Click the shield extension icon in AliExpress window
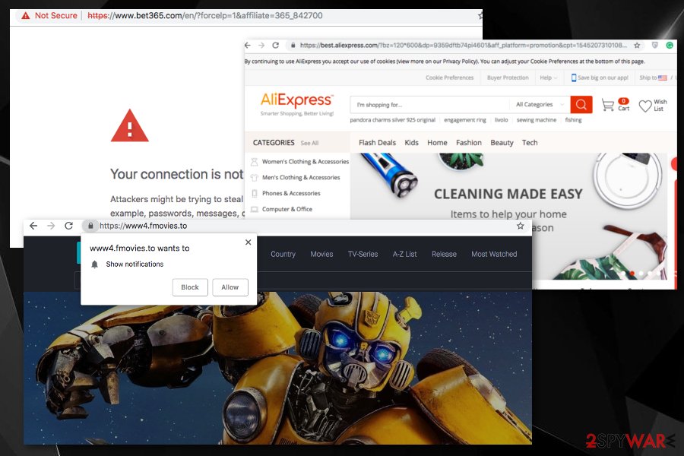The height and width of the screenshot is (456, 684). [655, 46]
